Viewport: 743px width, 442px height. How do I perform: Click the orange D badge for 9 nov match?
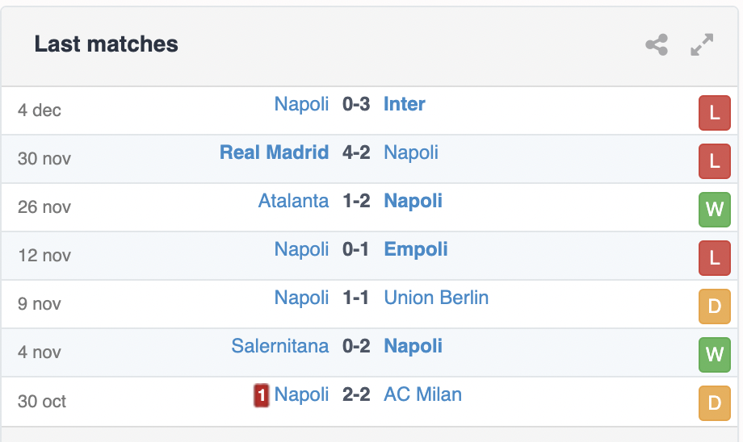[x=715, y=306]
